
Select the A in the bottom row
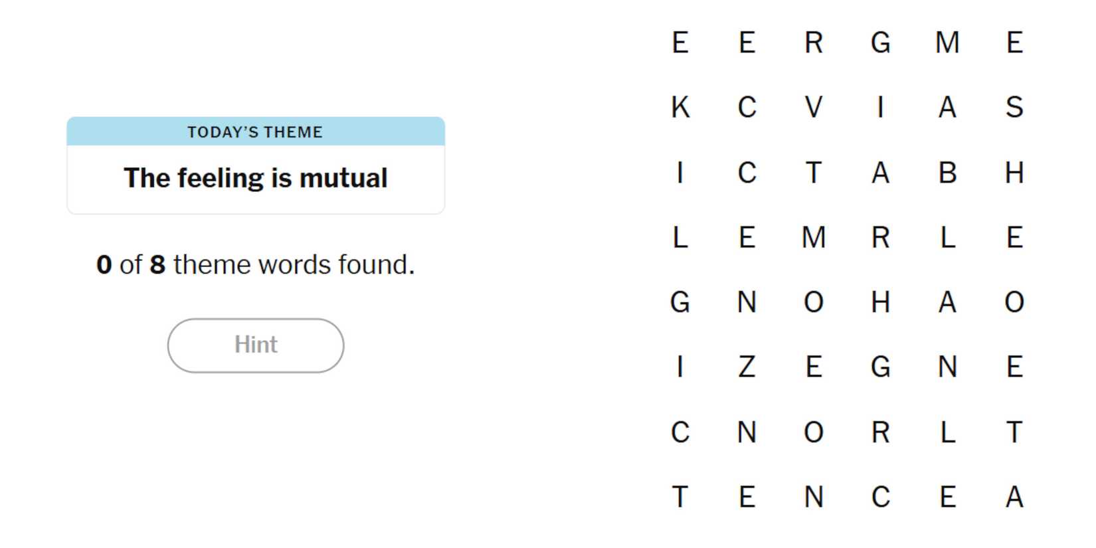tap(1014, 497)
